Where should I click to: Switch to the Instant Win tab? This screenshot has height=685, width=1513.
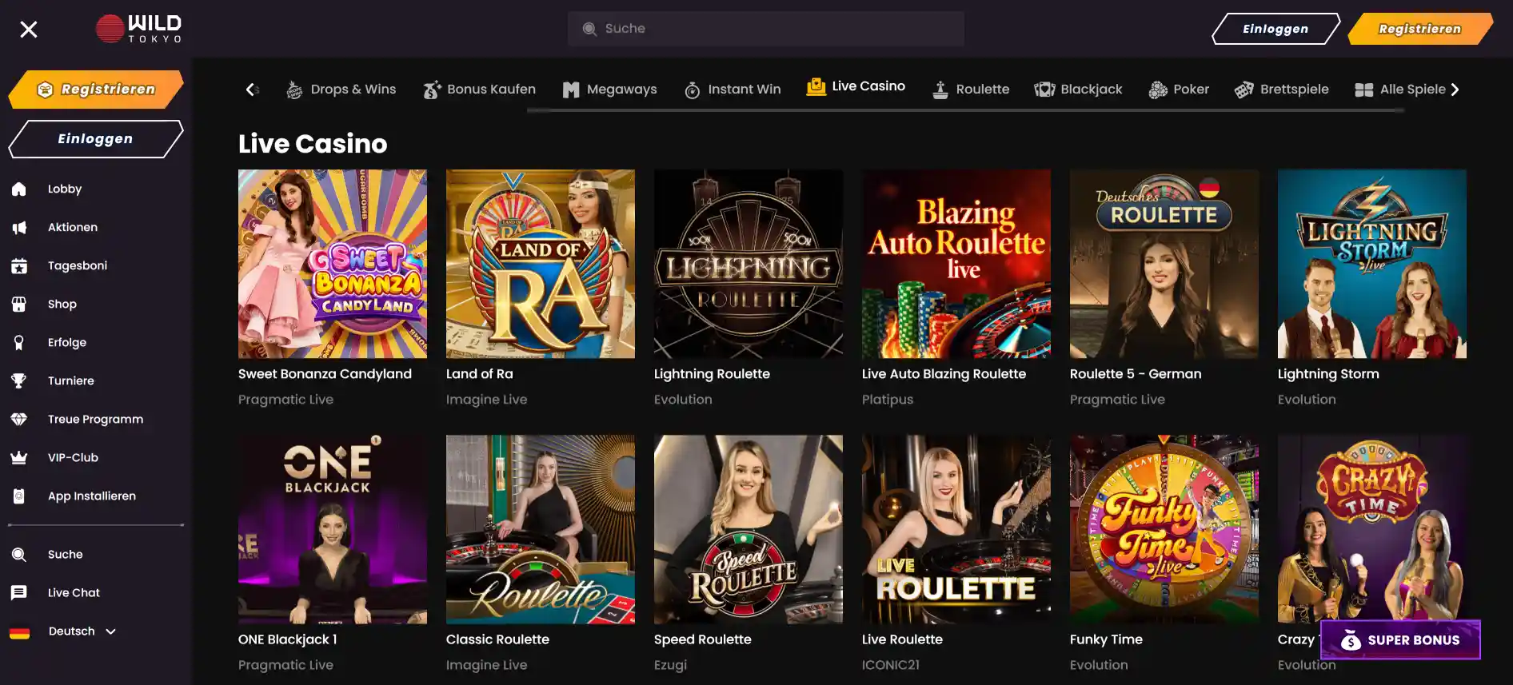coord(733,90)
